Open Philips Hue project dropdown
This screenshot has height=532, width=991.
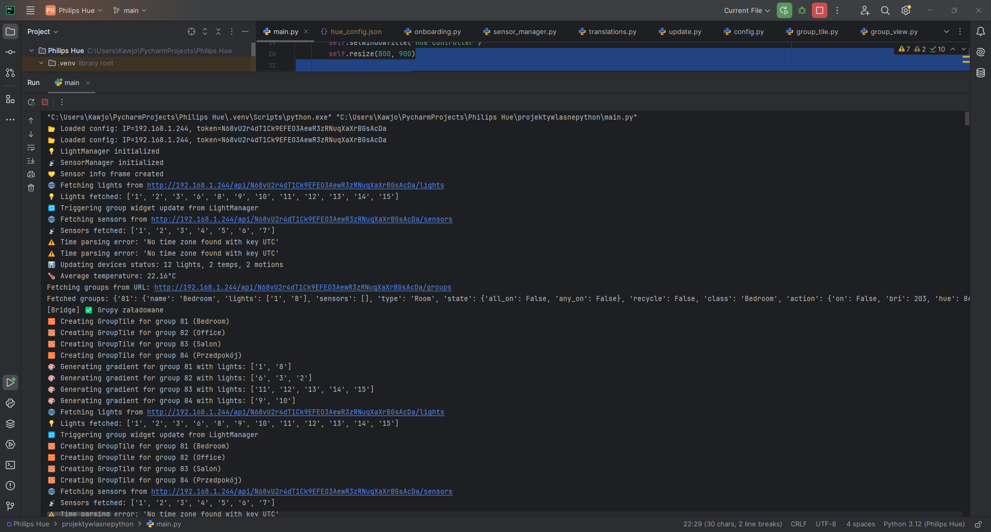pos(74,10)
